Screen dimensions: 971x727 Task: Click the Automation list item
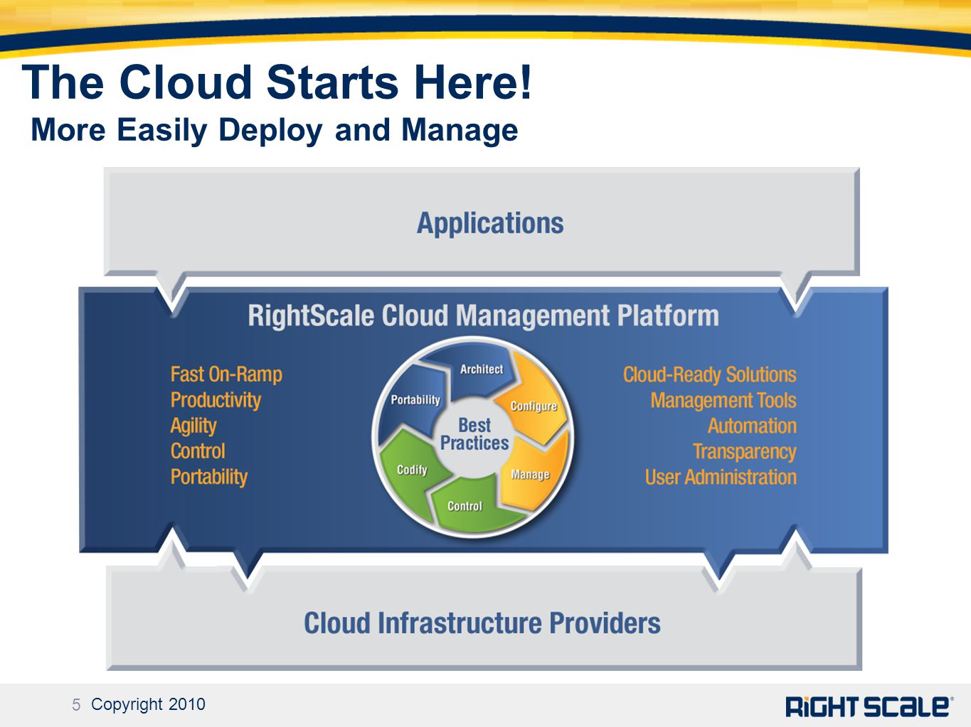tap(752, 426)
